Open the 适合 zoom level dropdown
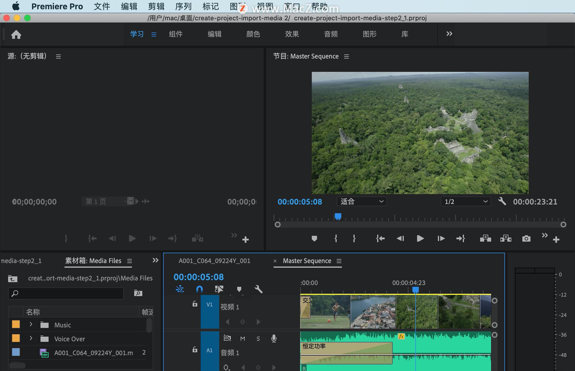The height and width of the screenshot is (371, 575). pyautogui.click(x=362, y=202)
